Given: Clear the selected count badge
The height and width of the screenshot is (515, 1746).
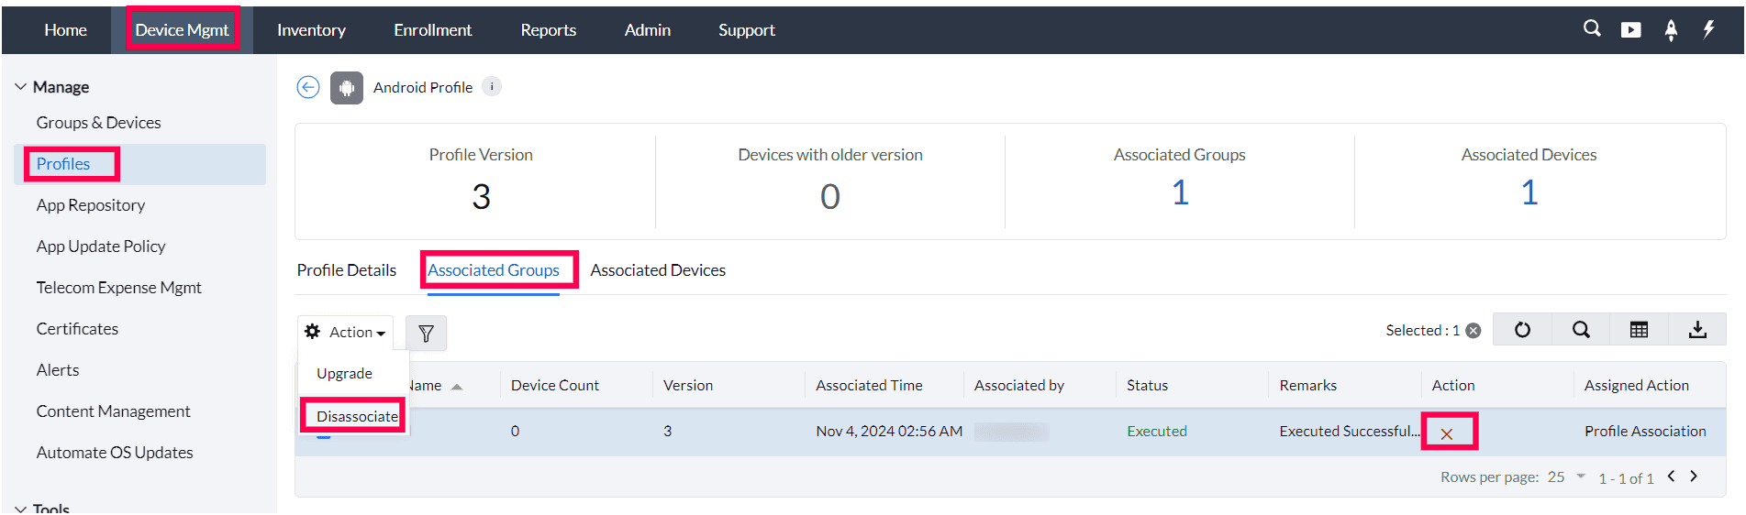Looking at the screenshot, I should (1474, 331).
